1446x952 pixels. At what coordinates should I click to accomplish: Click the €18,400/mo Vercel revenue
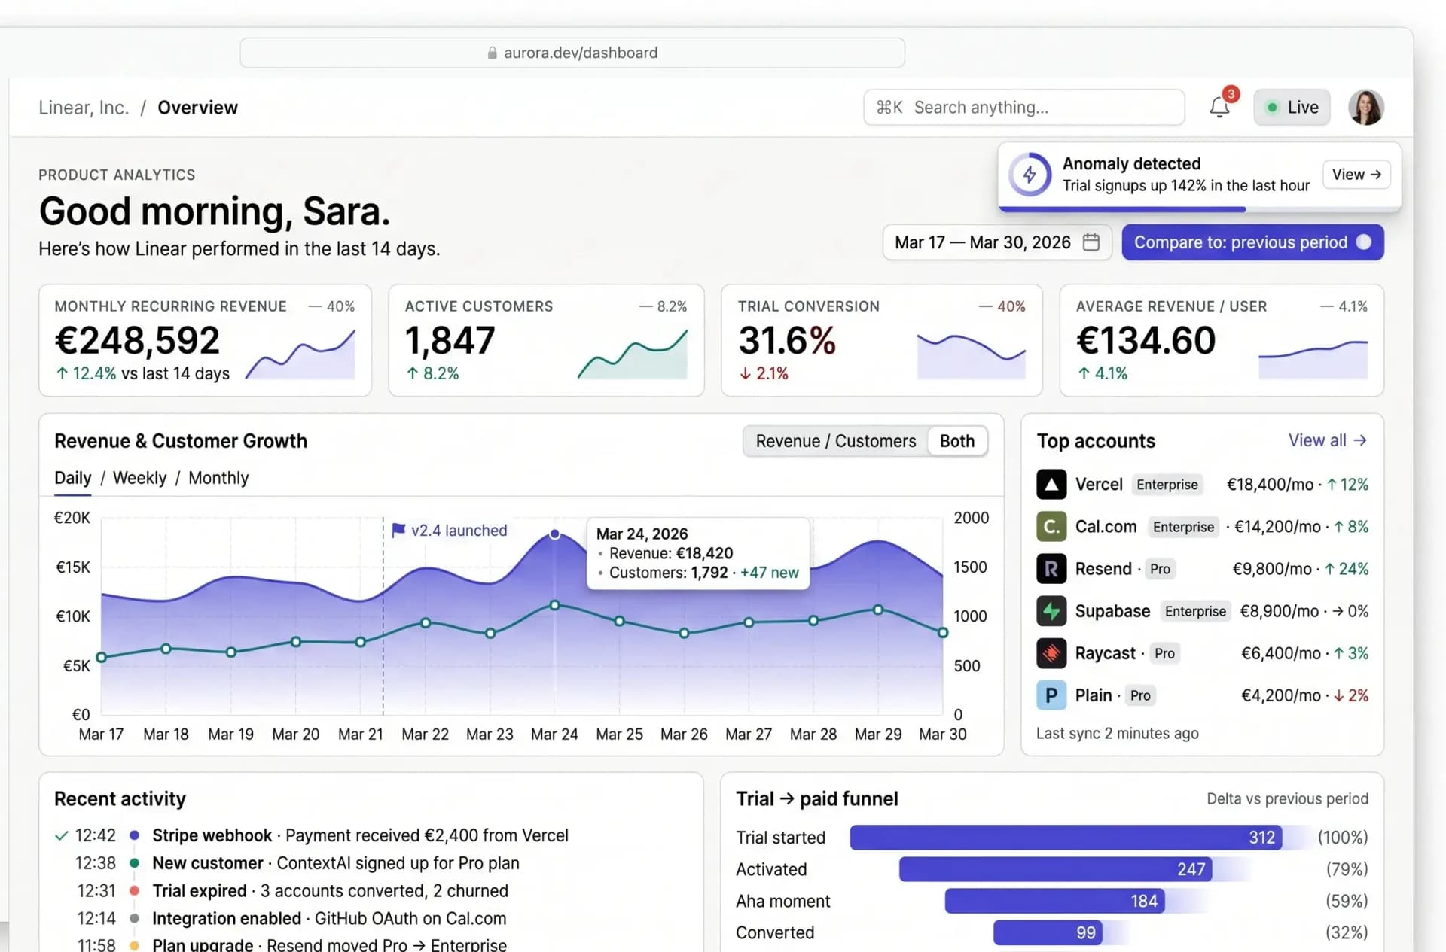click(1271, 485)
